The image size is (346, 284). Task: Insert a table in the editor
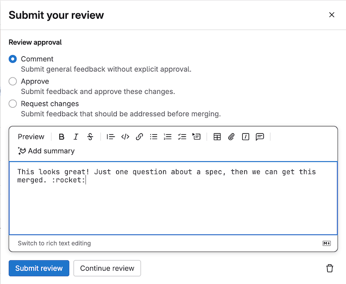point(217,137)
